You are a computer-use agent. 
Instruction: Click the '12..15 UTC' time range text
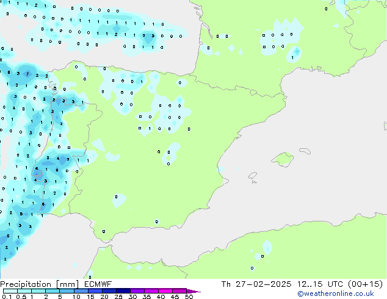tap(320, 284)
